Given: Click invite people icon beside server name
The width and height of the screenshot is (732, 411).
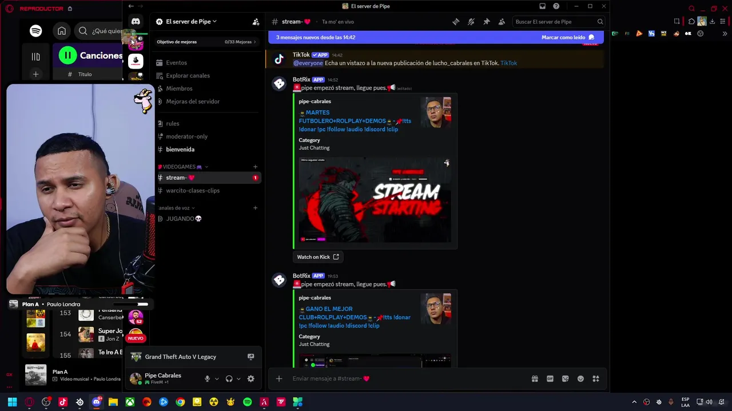Looking at the screenshot, I should pyautogui.click(x=256, y=22).
